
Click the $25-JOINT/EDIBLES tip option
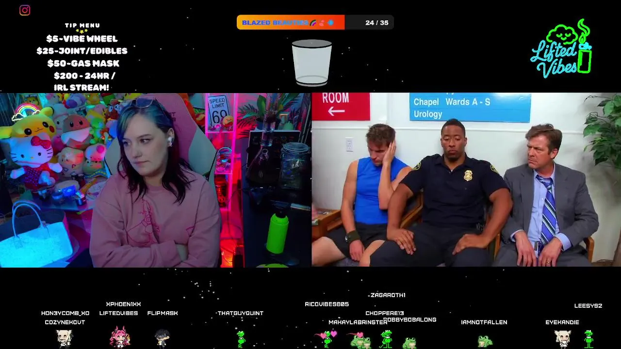(82, 51)
